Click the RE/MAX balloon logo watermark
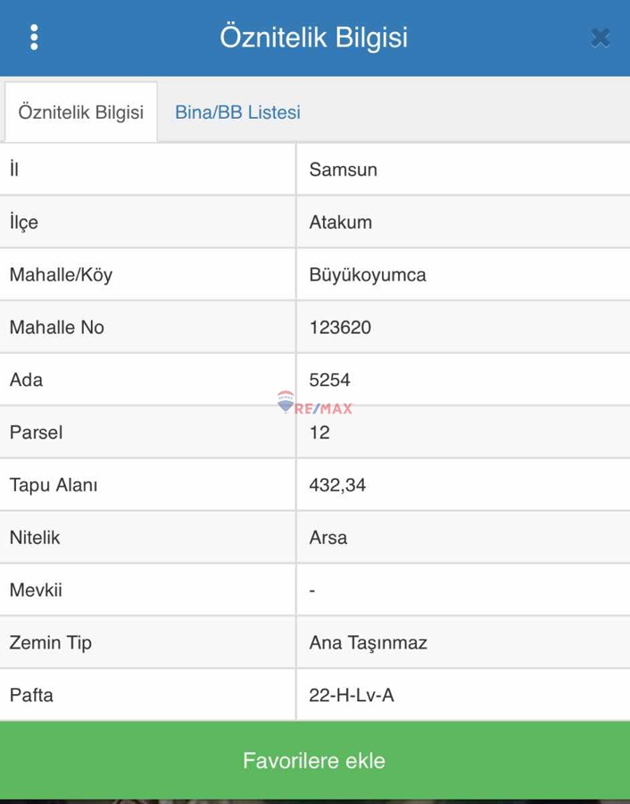This screenshot has height=804, width=630. coord(286,401)
